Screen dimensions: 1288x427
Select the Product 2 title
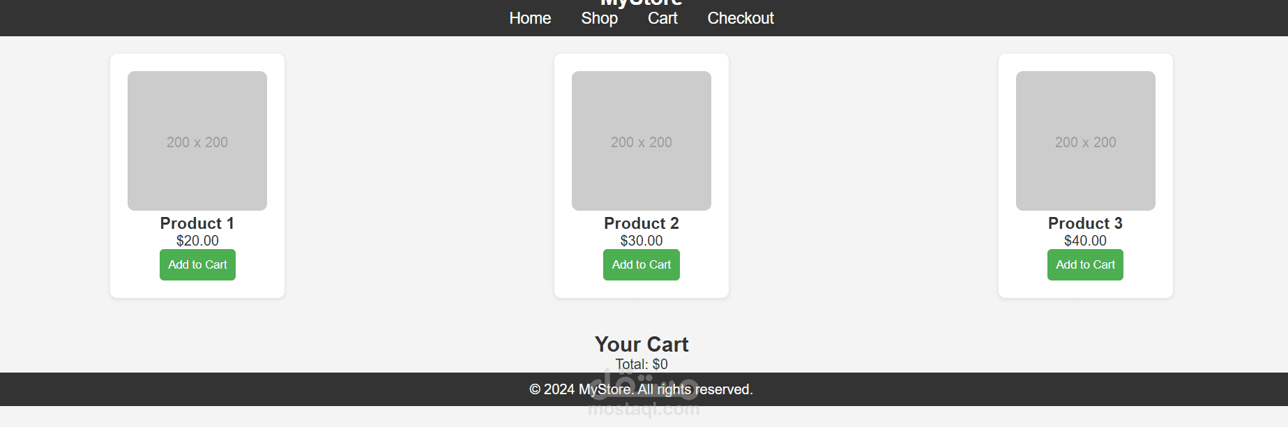click(641, 223)
